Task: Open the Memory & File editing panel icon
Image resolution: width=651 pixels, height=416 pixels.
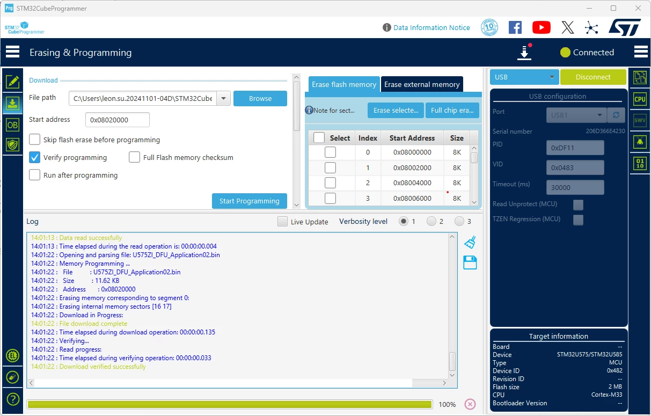Action: click(12, 82)
